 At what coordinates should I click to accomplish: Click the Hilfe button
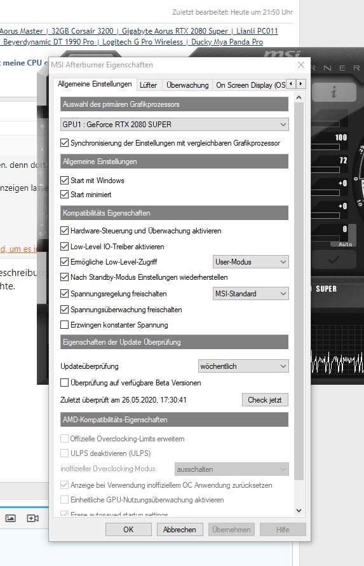pos(283,530)
